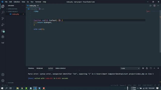
Task: Open the Terminal menu
Action: (38, 2)
